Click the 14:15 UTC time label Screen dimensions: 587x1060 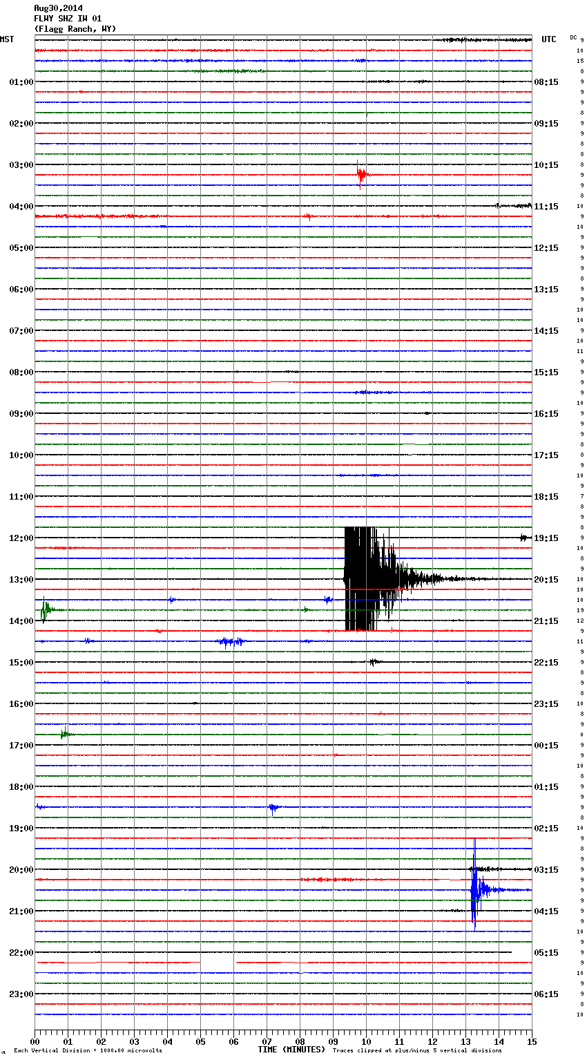pos(546,331)
